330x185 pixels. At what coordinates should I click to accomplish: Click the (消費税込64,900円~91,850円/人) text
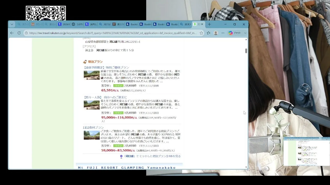click(x=155, y=151)
